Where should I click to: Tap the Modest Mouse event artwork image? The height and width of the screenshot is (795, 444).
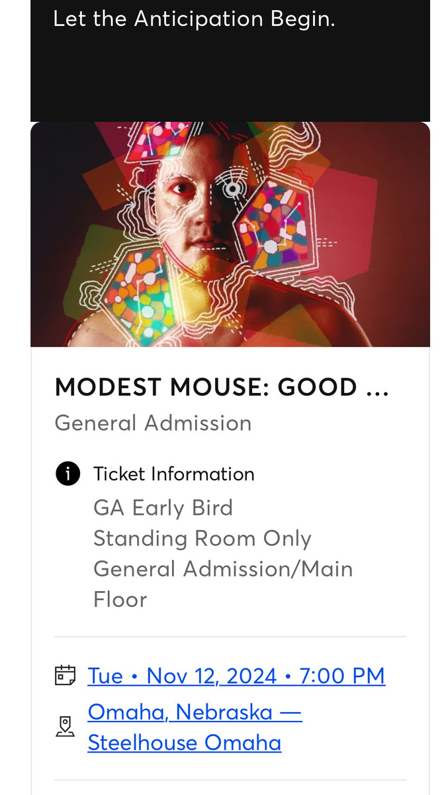(230, 234)
